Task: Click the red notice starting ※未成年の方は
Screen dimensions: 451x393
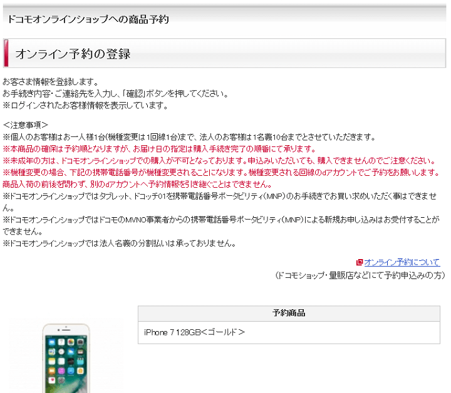Action: point(219,161)
